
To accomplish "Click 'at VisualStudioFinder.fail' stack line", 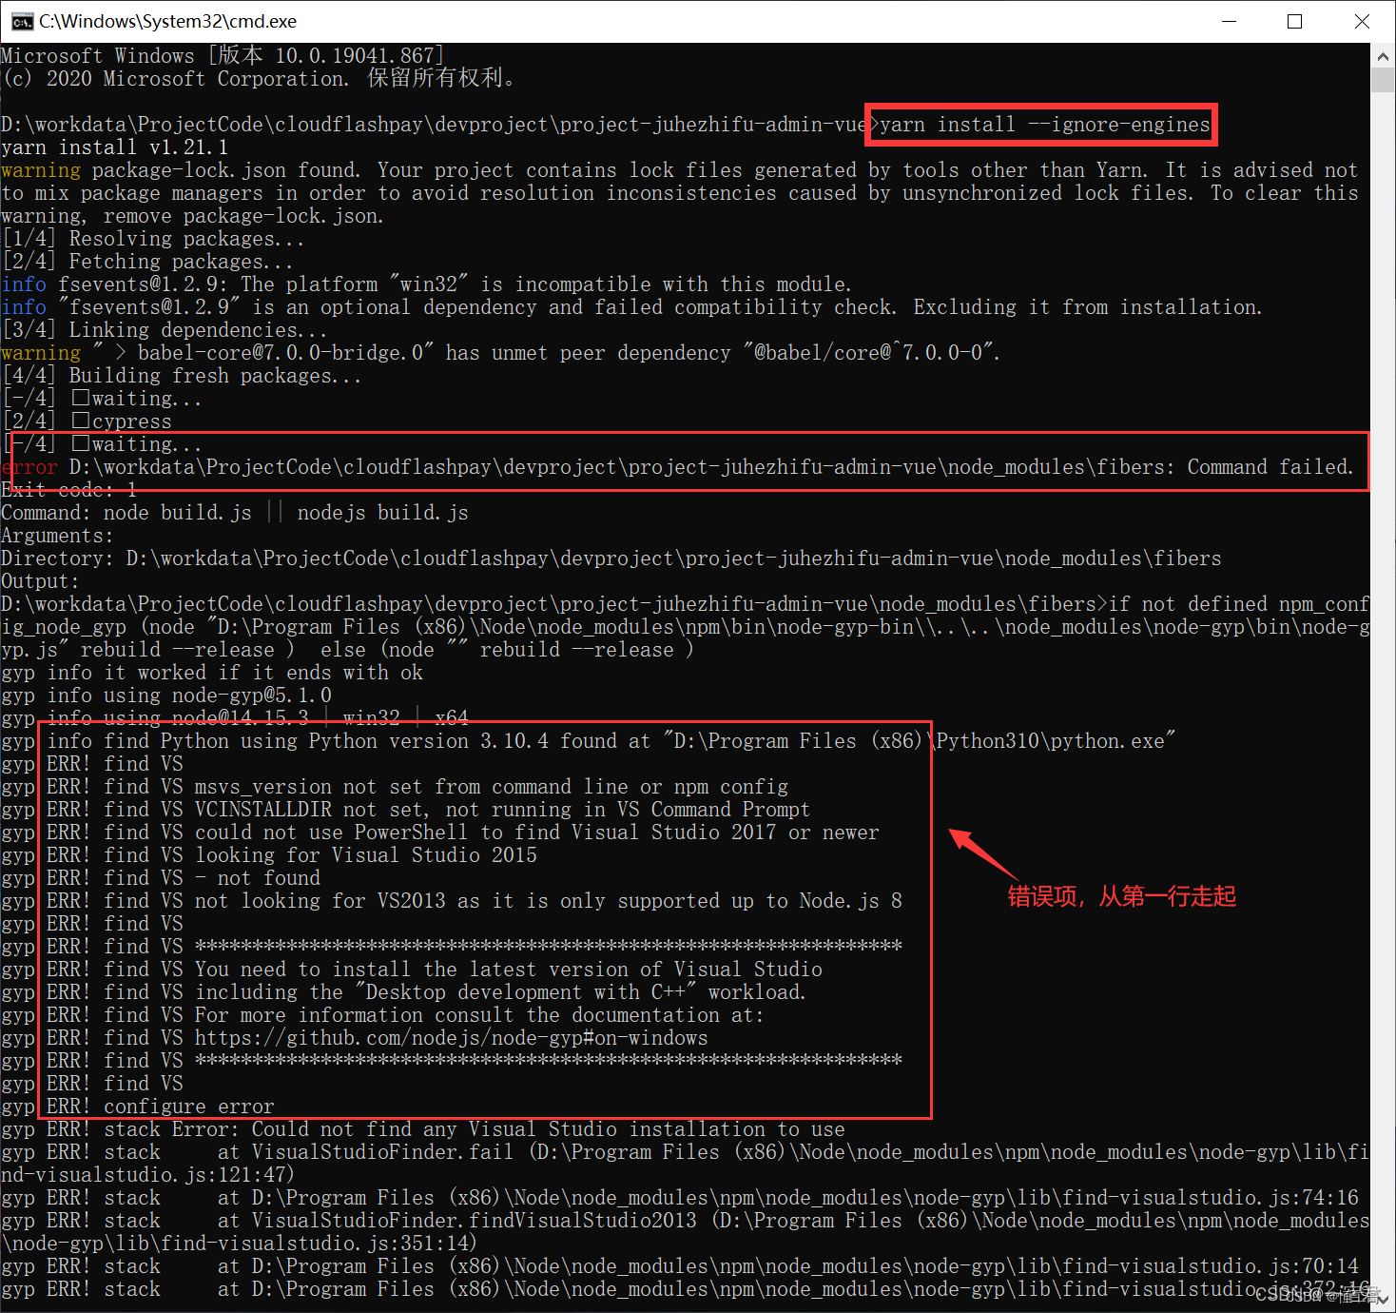I will pyautogui.click(x=685, y=1164).
